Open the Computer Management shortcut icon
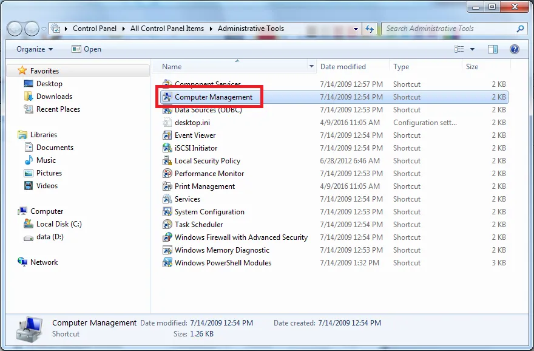Image resolution: width=534 pixels, height=351 pixels. click(167, 97)
